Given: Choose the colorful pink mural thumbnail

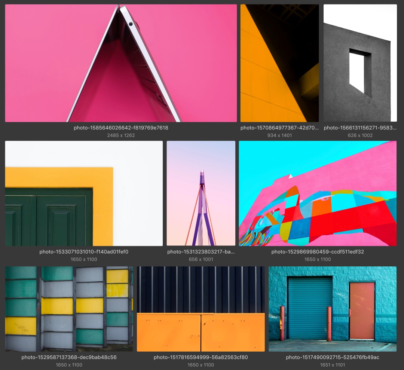Looking at the screenshot, I should (x=318, y=193).
